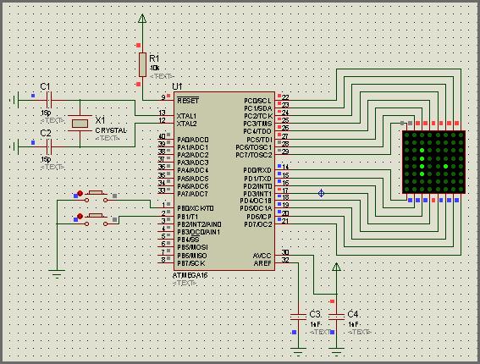
Task: Click the PB0/XCK/T0 pin label
Action: click(196, 208)
